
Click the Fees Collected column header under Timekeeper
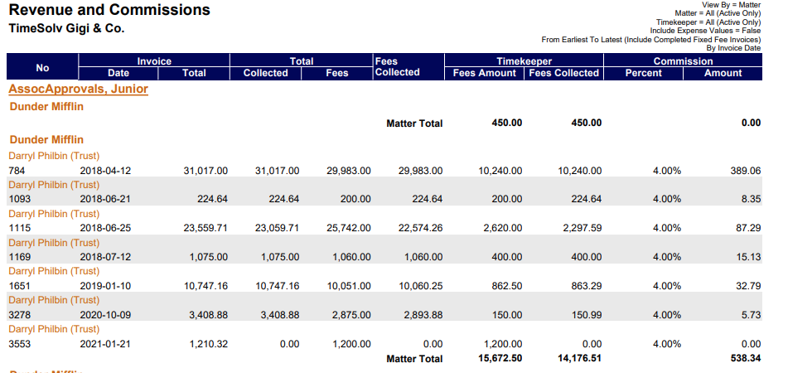coord(563,73)
